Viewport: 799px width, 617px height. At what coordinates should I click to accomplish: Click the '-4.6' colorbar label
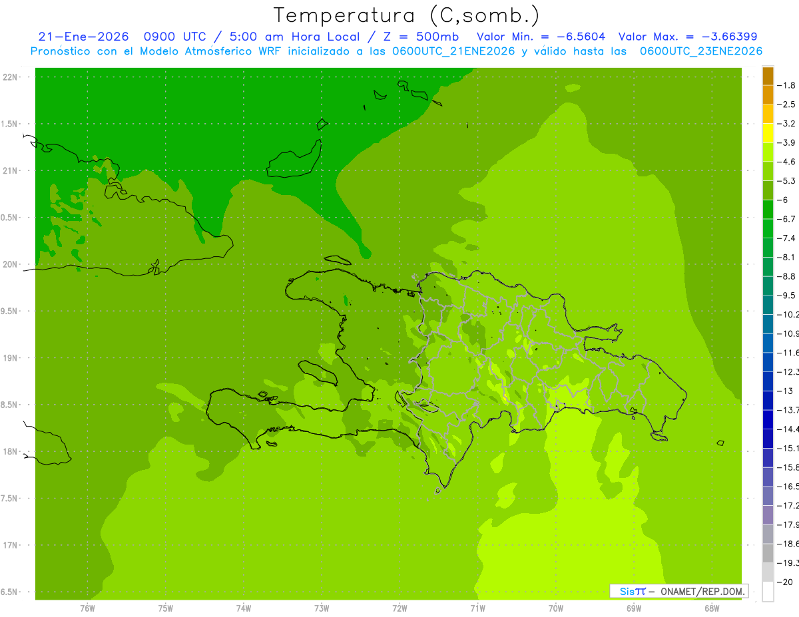coord(786,162)
